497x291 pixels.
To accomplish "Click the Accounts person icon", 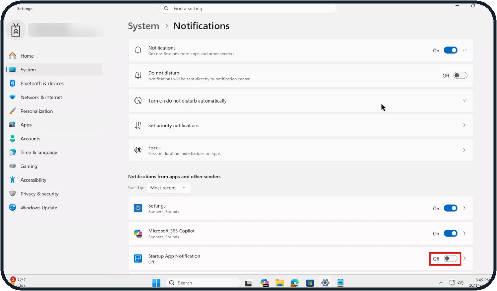I will click(12, 139).
